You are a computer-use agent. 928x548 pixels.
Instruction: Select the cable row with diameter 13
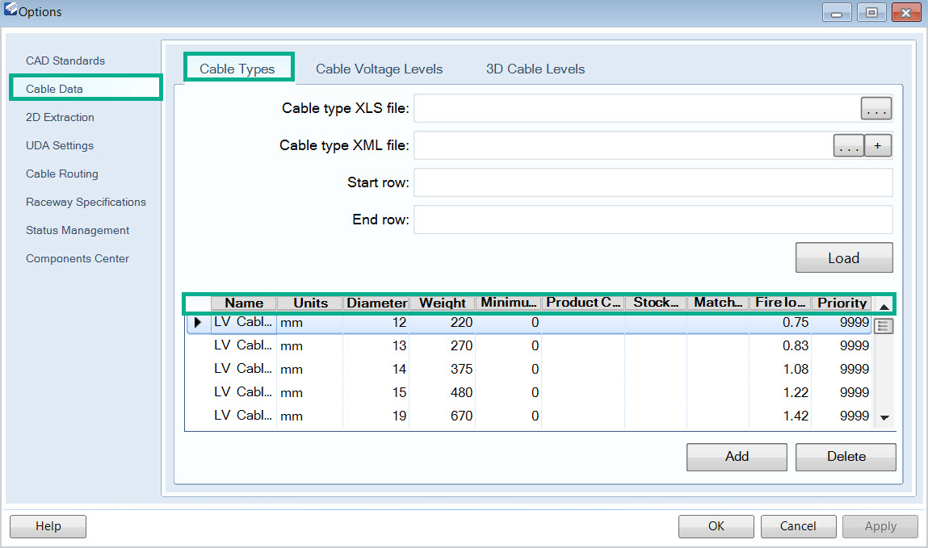[x=529, y=345]
